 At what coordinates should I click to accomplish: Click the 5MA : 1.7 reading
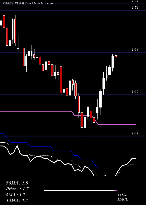point(16,195)
